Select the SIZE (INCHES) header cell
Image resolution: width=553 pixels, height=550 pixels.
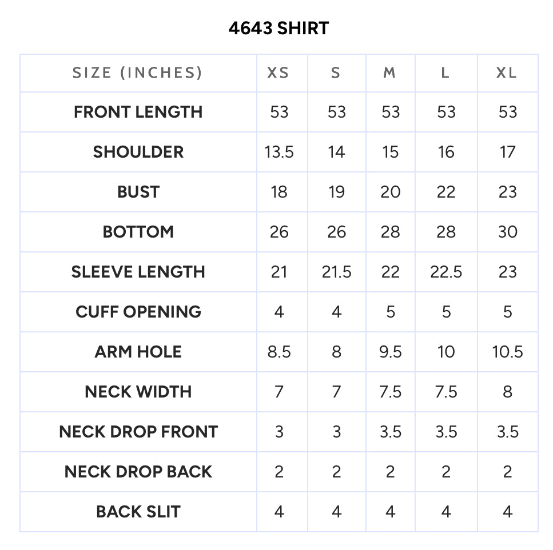(138, 73)
